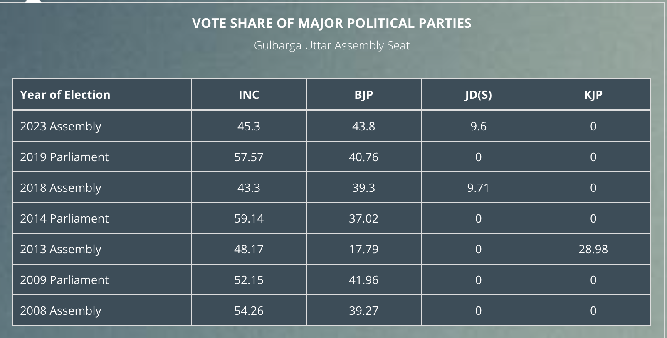The image size is (667, 338).
Task: Select the 17.79 BJP vote share cell
Action: [363, 249]
